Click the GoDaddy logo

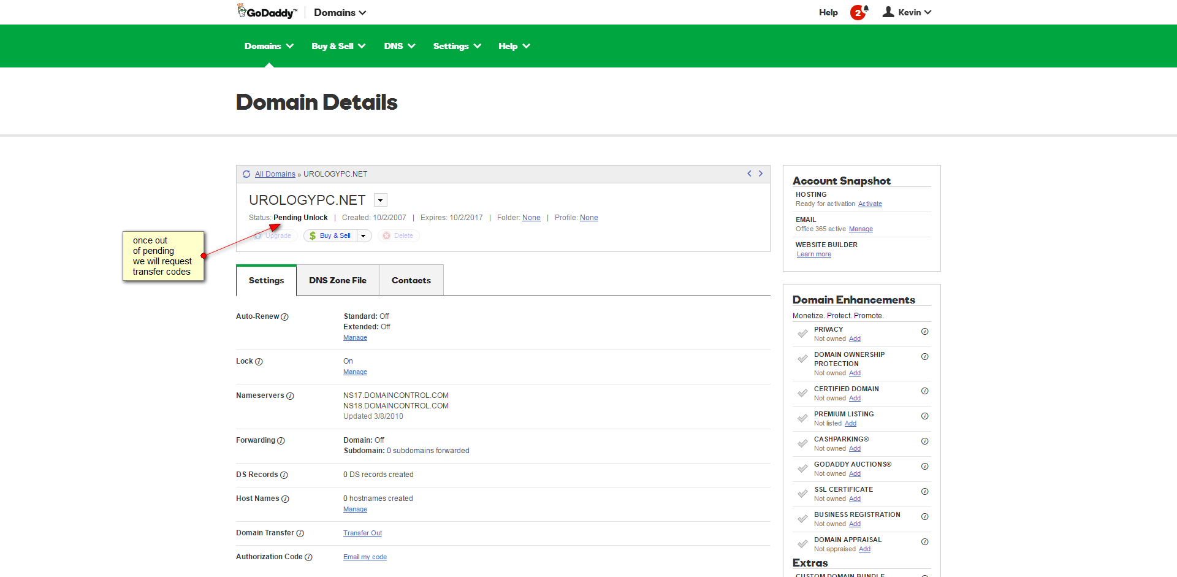(267, 12)
